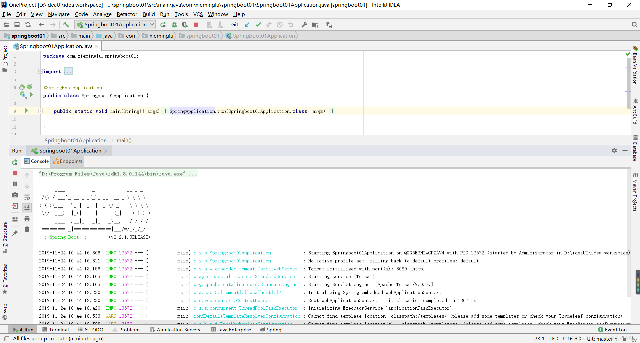The height and width of the screenshot is (343, 640).
Task: Build project hammer icon
Action: point(66,24)
